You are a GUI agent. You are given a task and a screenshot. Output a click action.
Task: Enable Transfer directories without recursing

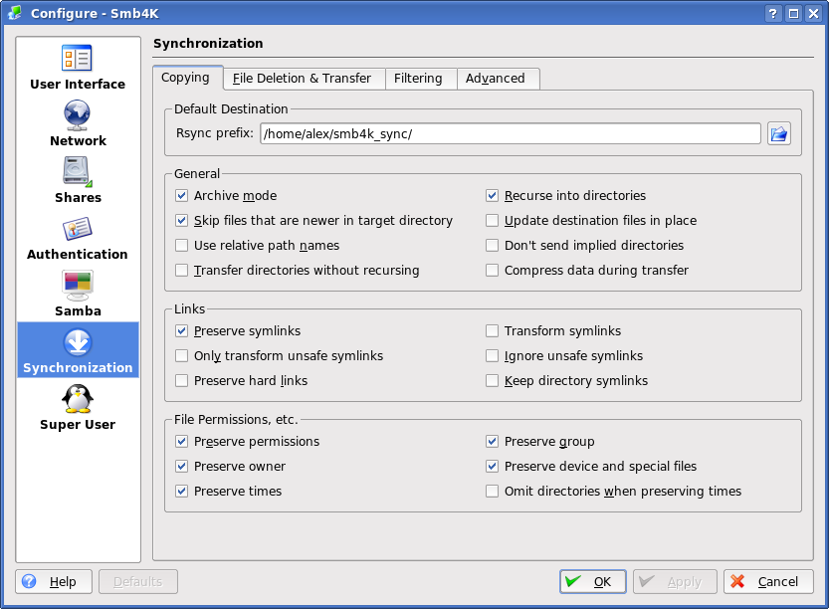(181, 270)
